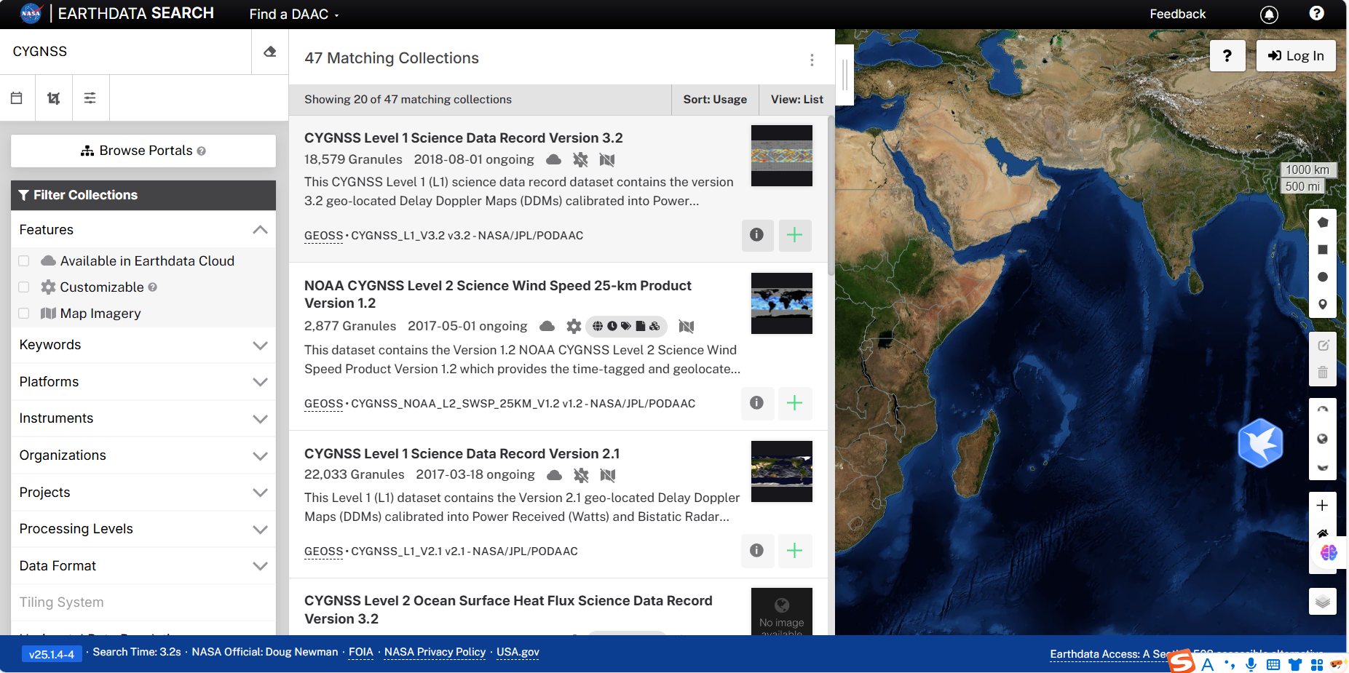Add CYGNSS Level 1 Version 2.1 to project
Screen dimensions: 1349x673
click(795, 551)
